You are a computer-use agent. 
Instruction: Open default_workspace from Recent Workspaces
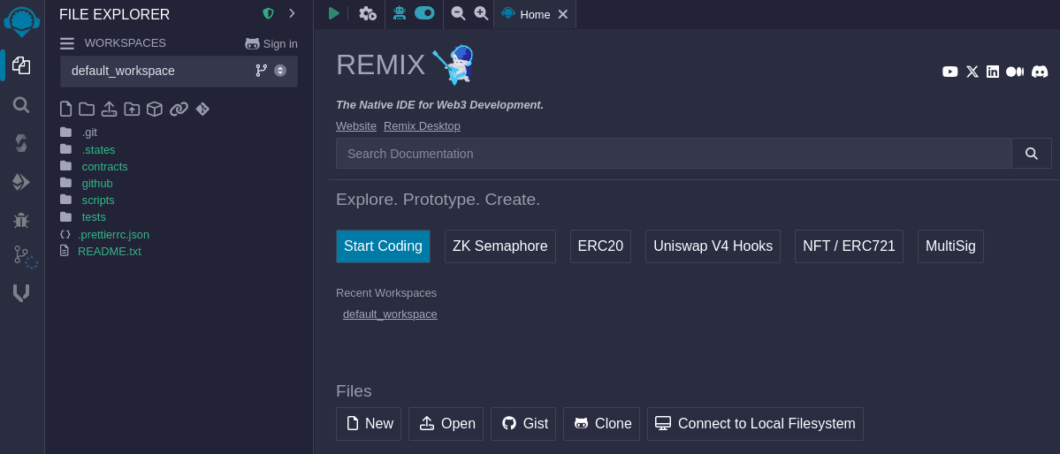point(390,314)
